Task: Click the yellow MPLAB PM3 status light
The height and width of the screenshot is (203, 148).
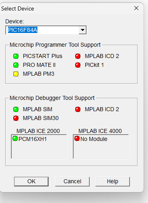Action: pyautogui.click(x=16, y=74)
